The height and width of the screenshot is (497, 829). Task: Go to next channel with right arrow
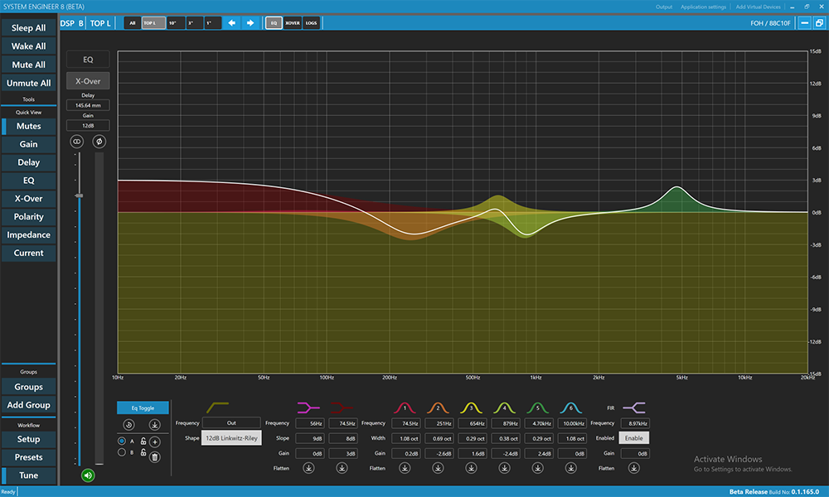click(250, 23)
